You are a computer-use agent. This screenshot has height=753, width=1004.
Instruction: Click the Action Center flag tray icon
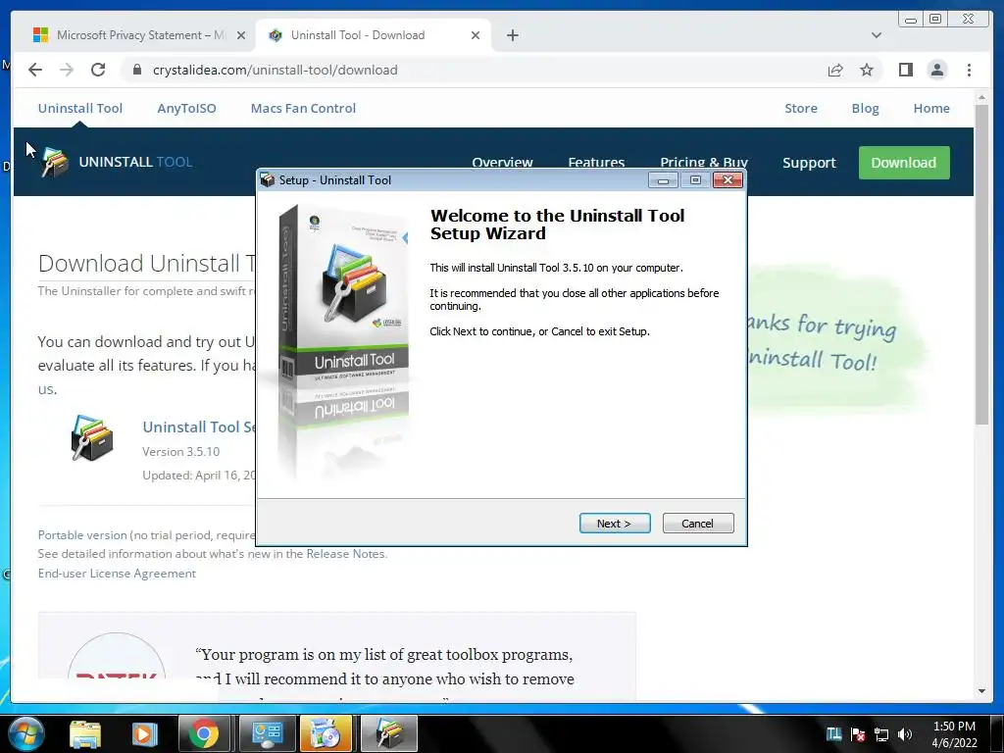[x=858, y=733]
